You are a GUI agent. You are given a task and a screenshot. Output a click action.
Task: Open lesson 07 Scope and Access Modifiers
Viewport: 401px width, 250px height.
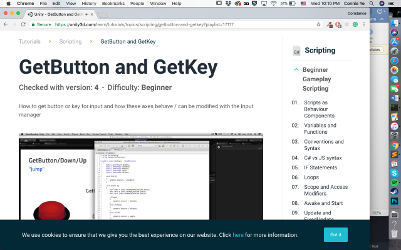[x=326, y=190]
